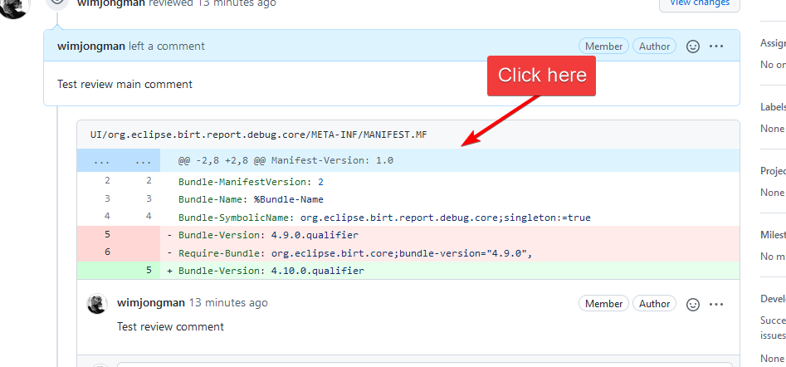Viewport: 786px width, 367px height.
Task: Click the Author badge in review header
Action: pos(654,46)
